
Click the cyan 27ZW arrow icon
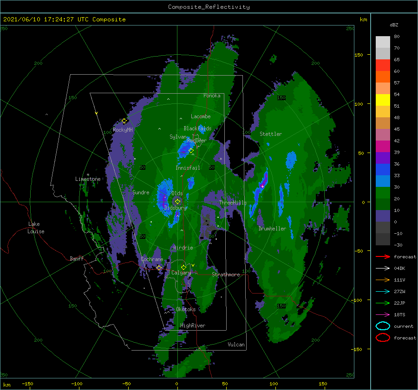pyautogui.click(x=383, y=292)
